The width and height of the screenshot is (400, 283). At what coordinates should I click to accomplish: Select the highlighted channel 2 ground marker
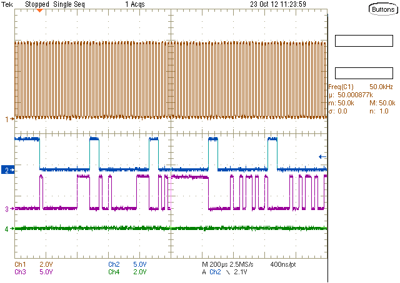pos(8,170)
